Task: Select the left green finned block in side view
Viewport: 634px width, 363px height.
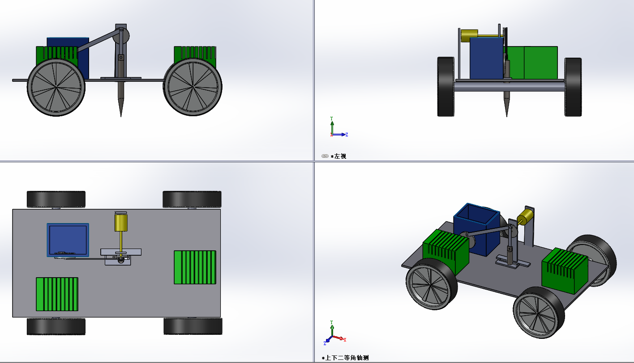Action: pyautogui.click(x=57, y=53)
